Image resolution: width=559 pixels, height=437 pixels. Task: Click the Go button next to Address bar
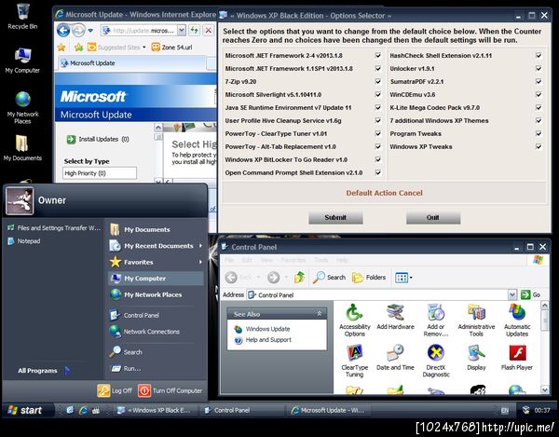coord(530,294)
